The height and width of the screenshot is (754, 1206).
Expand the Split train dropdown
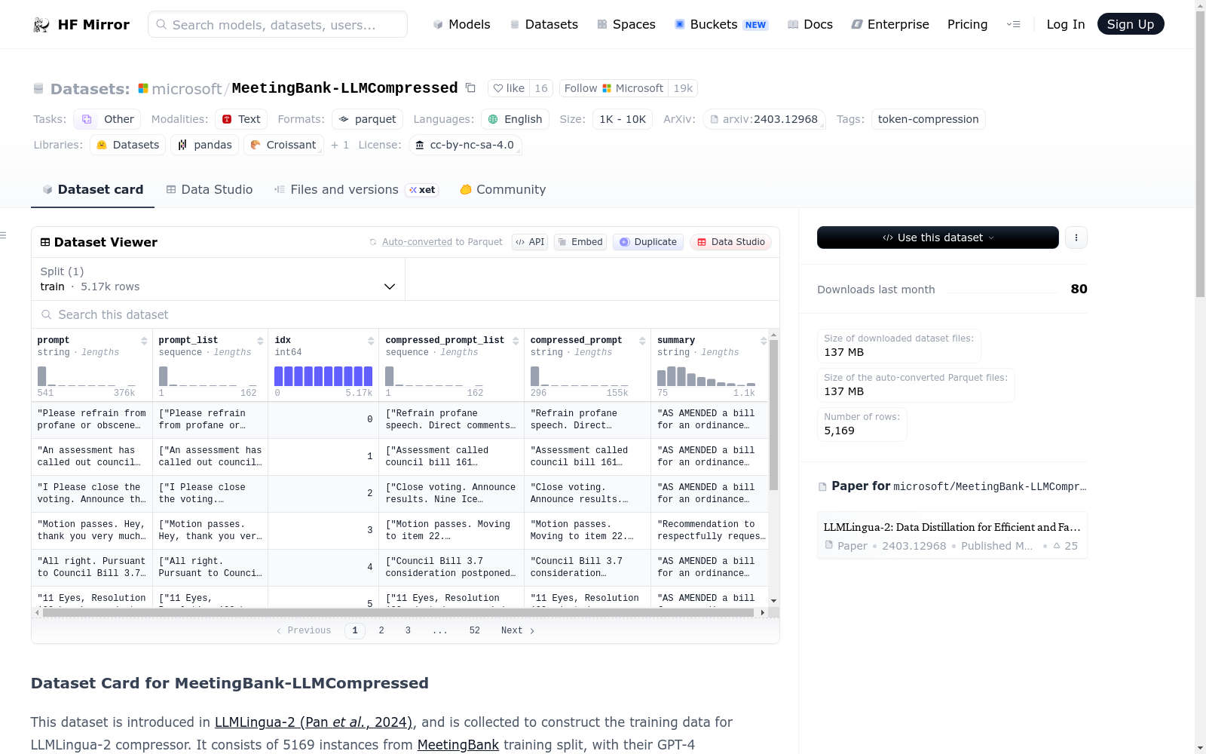(218, 279)
